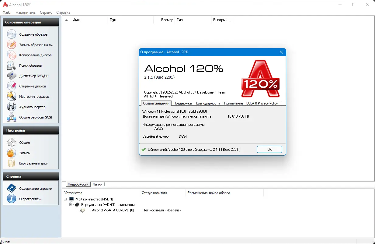Click the green update check mark icon
Image resolution: width=375 pixels, height=244 pixels.
(144, 150)
